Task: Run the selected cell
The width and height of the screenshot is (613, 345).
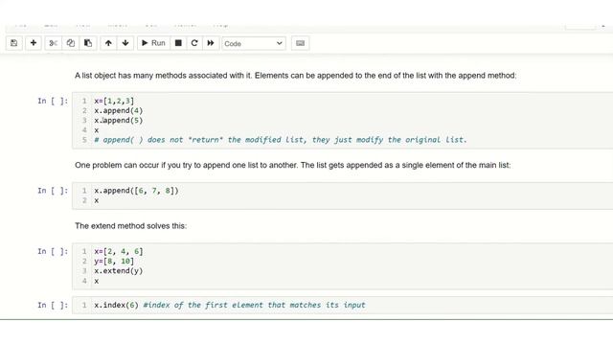Action: pos(153,43)
